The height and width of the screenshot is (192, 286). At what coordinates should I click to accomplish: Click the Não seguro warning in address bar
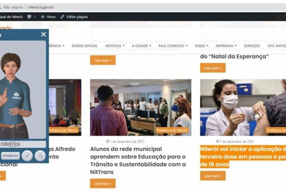tap(13, 7)
